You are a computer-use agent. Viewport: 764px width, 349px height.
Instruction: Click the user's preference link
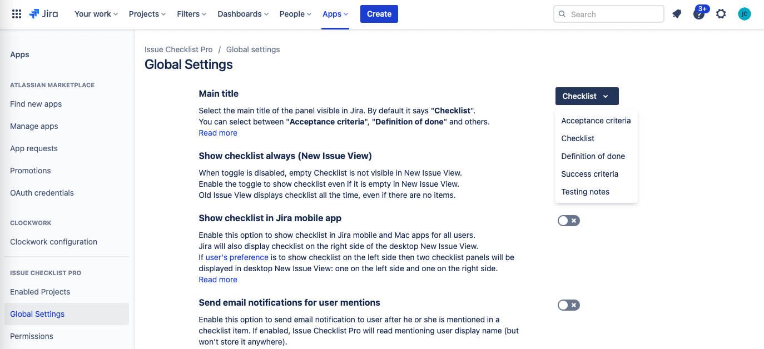[x=237, y=257]
